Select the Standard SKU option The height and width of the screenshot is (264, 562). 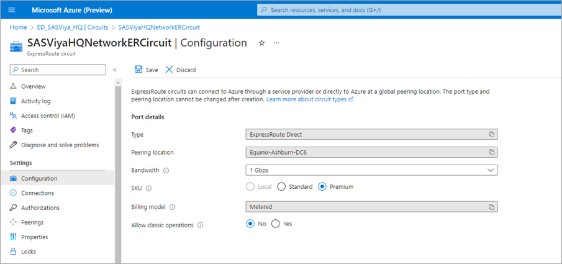[x=281, y=186]
